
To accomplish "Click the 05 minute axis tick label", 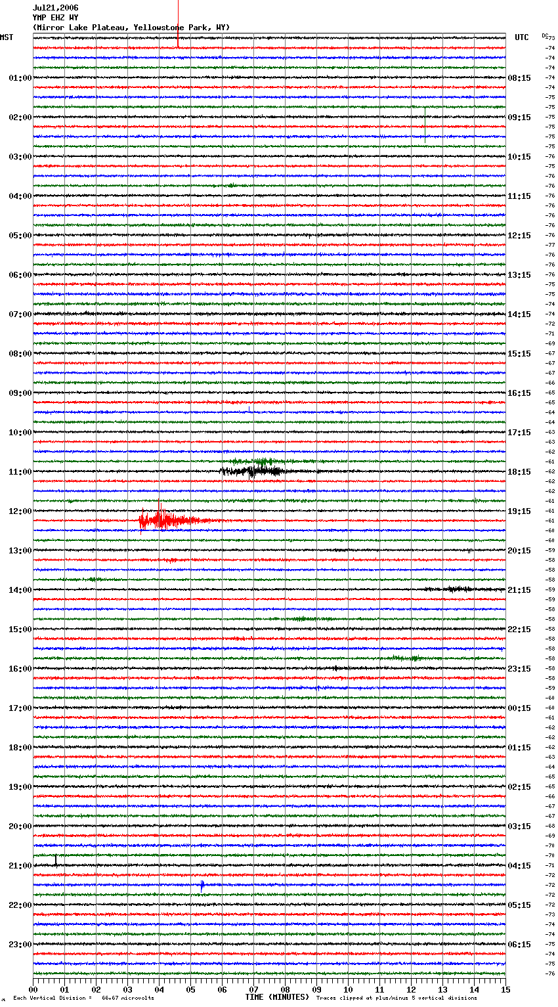I will click(190, 989).
